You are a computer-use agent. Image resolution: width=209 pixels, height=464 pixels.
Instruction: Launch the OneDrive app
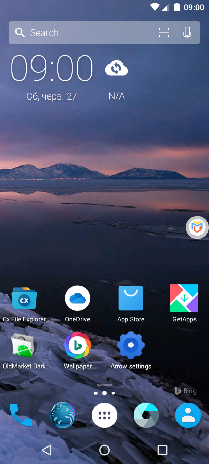77,299
